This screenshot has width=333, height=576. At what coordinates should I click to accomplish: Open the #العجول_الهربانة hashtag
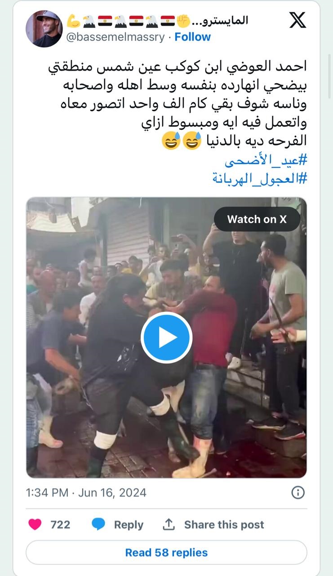(260, 178)
